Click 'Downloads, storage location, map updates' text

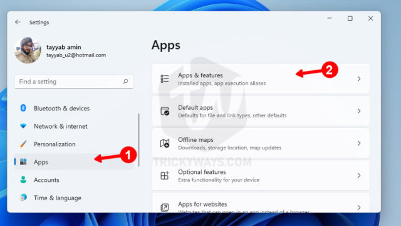230,148
